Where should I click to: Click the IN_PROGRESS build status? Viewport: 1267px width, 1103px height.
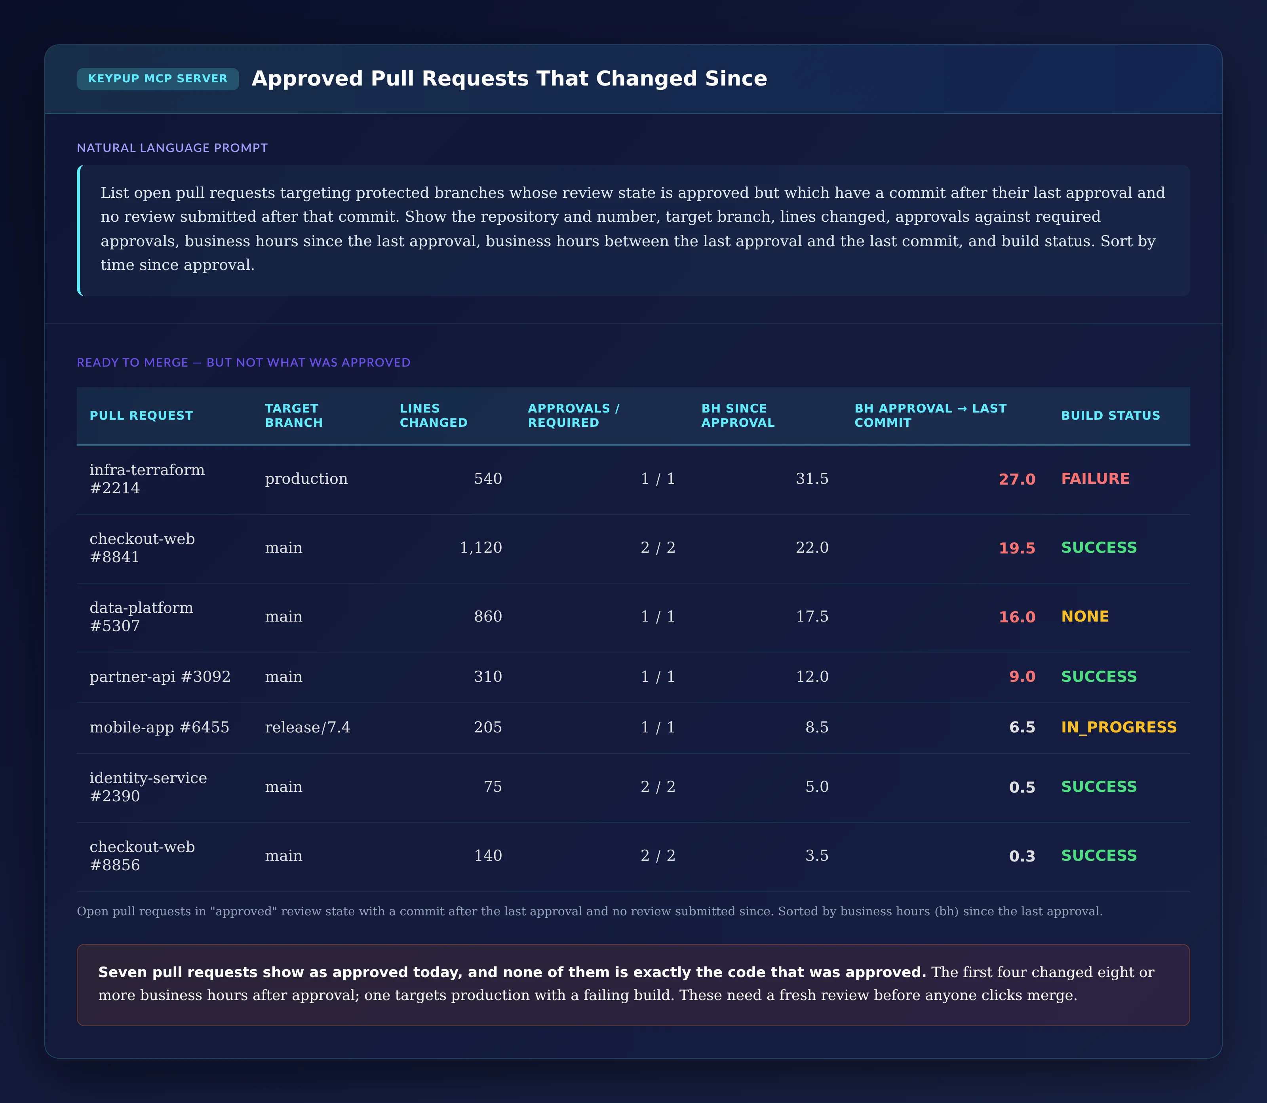[1119, 728]
